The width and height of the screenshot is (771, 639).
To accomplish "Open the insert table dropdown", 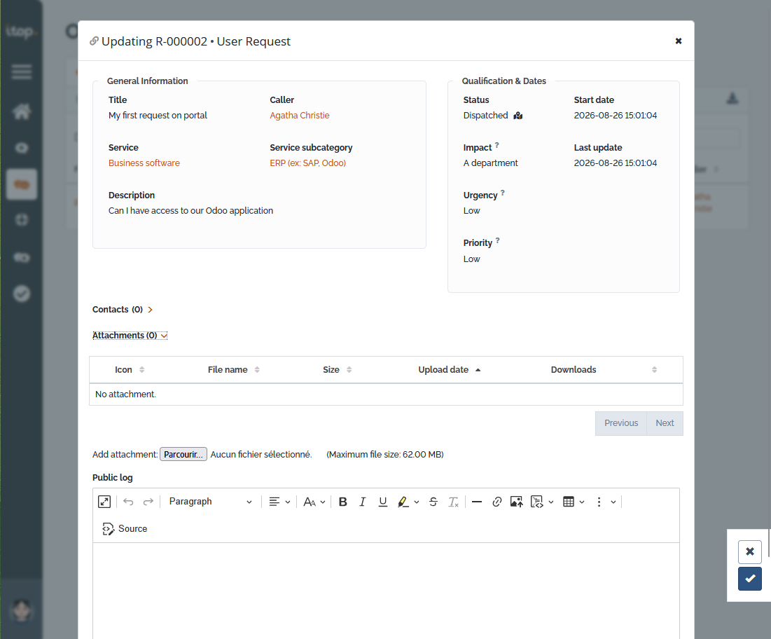I will 574,502.
